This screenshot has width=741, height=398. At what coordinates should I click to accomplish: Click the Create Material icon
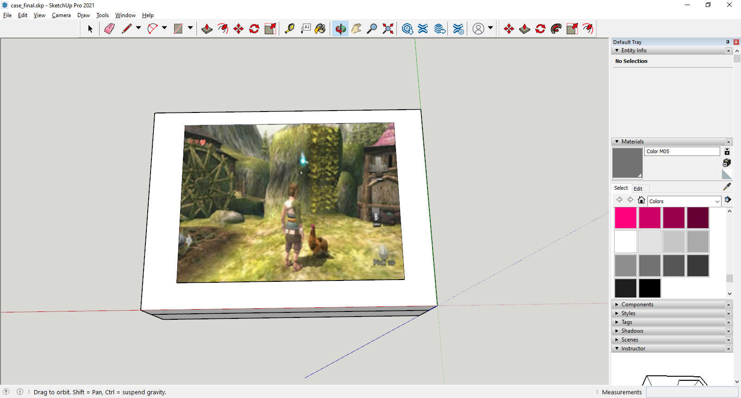(x=727, y=162)
